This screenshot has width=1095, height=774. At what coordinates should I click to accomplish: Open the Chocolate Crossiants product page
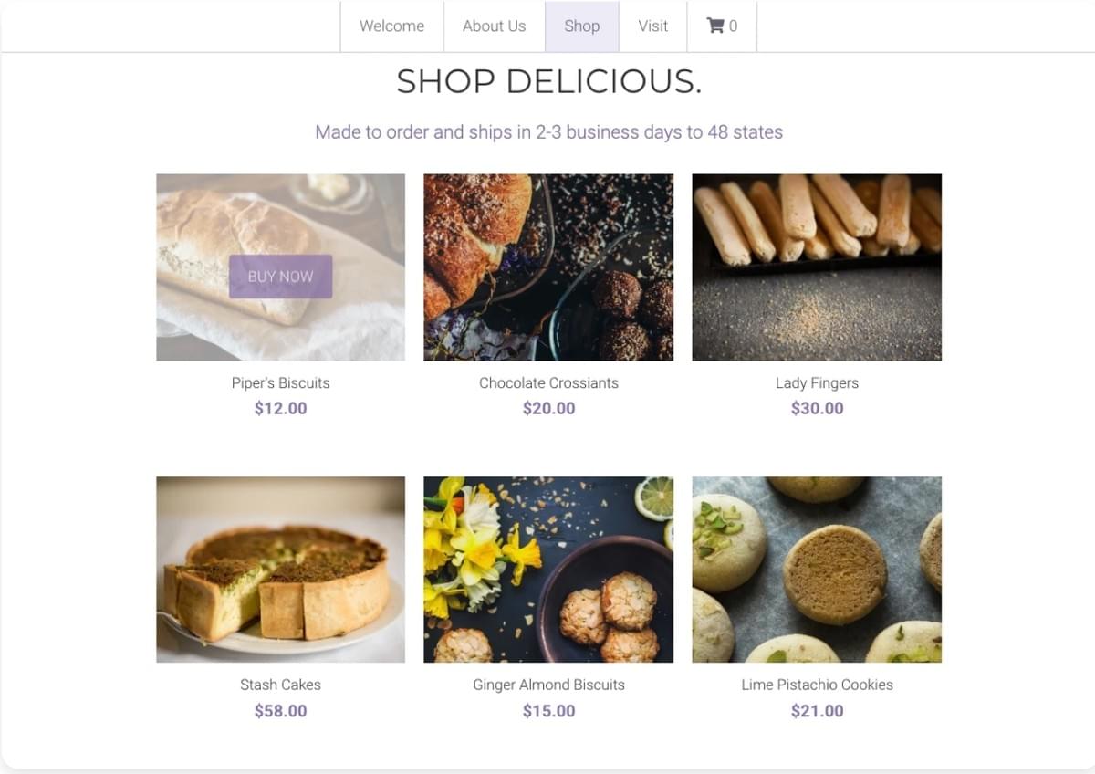pos(548,382)
